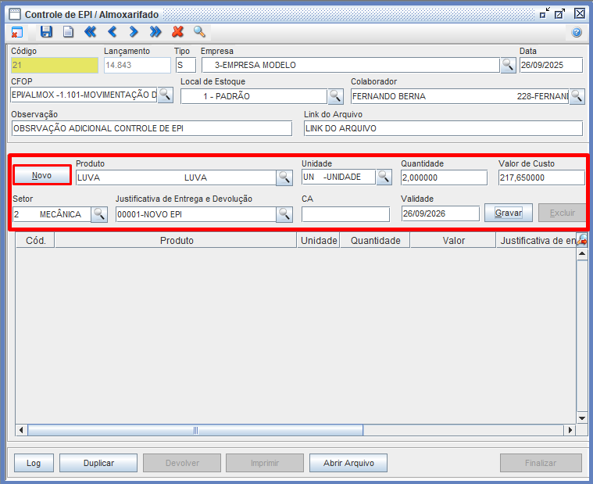Click the new blank document toolbar icon
Screen dimensions: 593x484
coord(68,32)
